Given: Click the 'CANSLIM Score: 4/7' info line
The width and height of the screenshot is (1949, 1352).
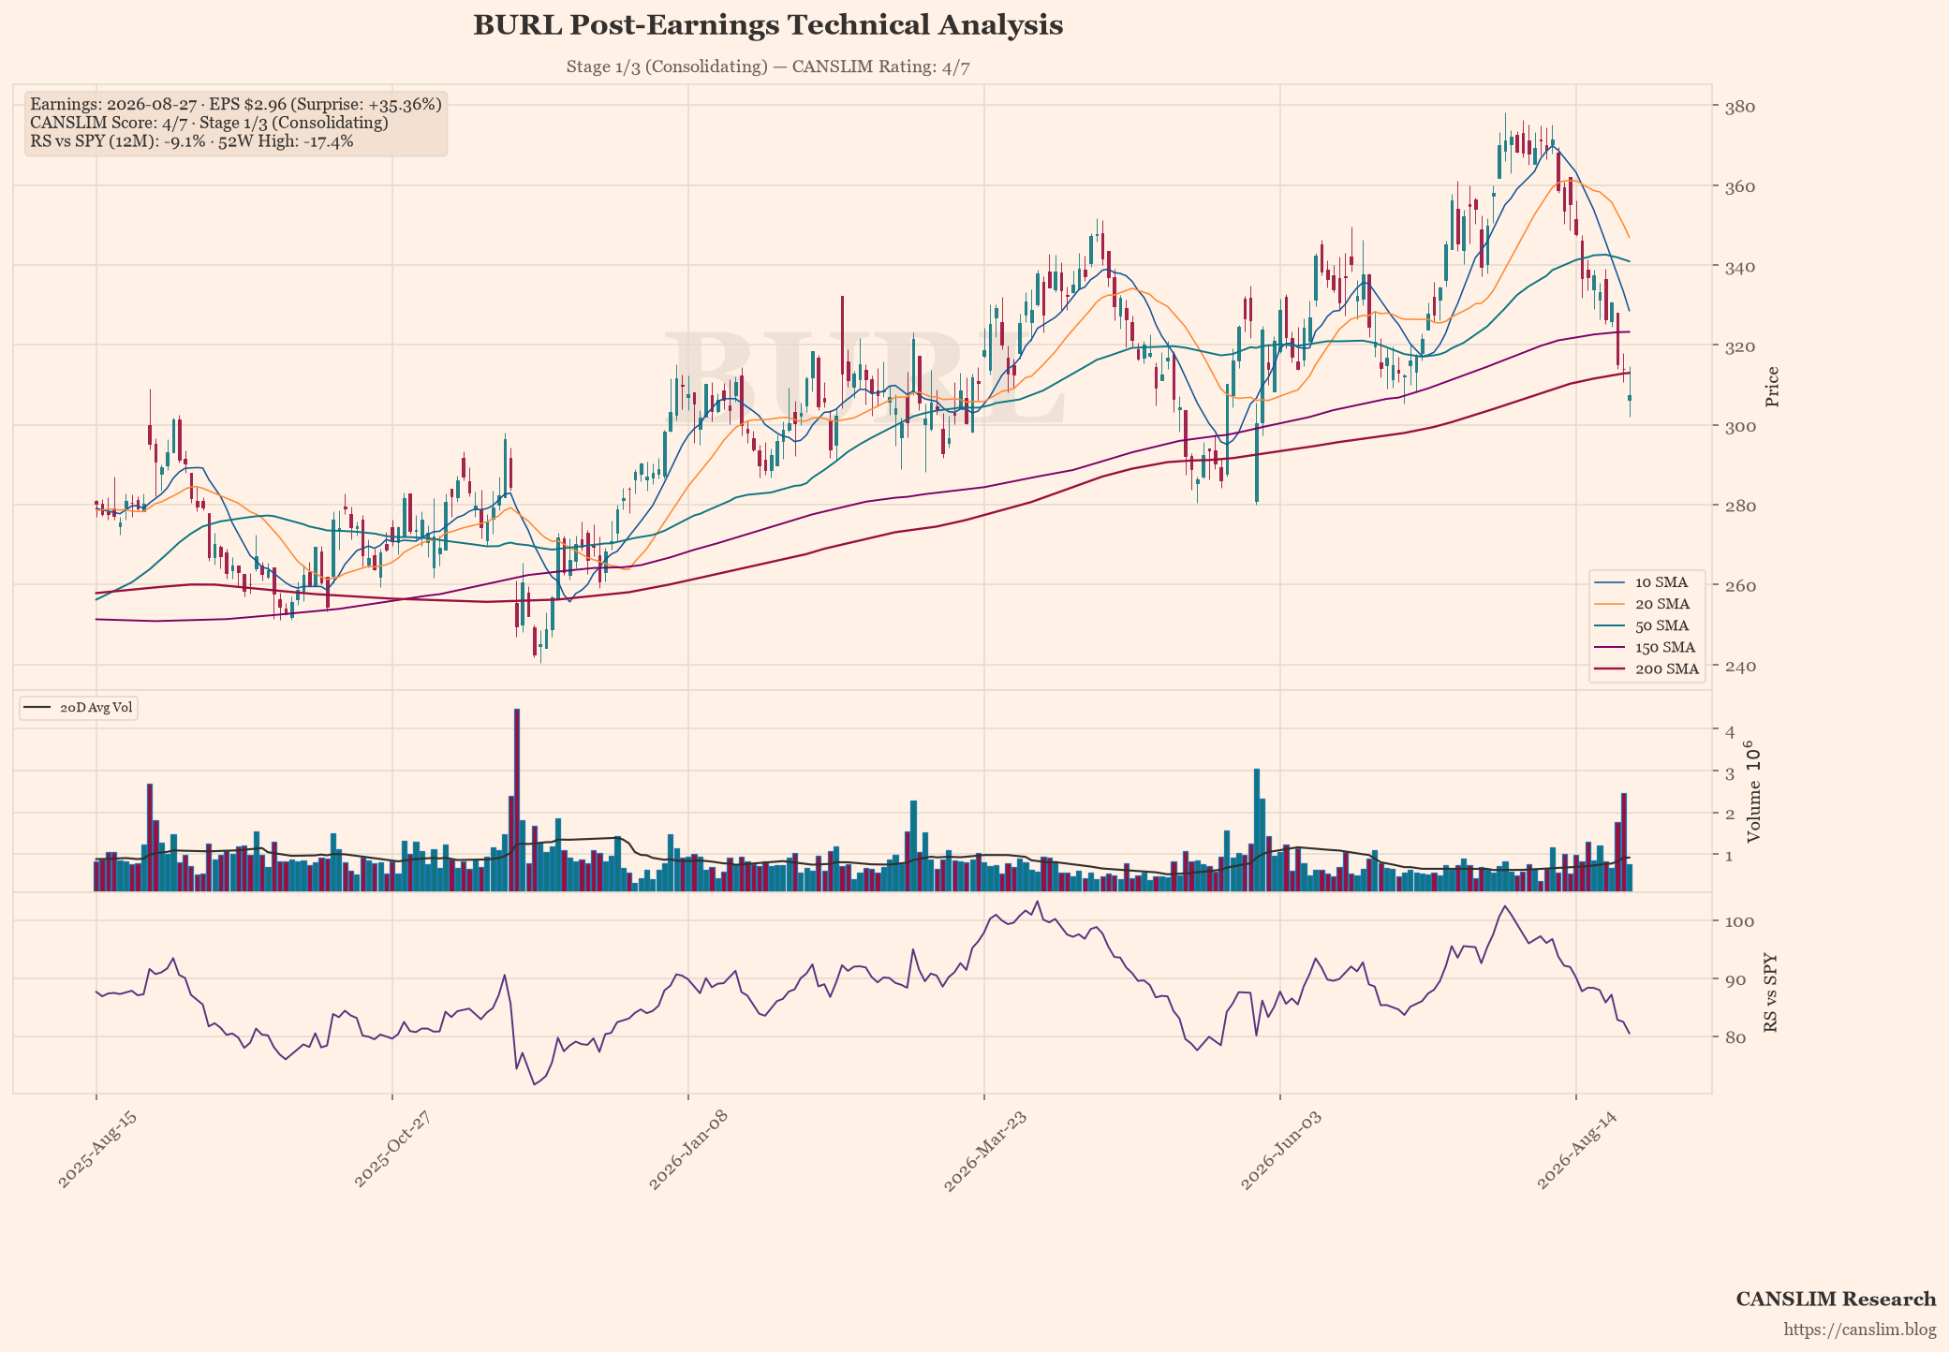Looking at the screenshot, I should pos(209,123).
